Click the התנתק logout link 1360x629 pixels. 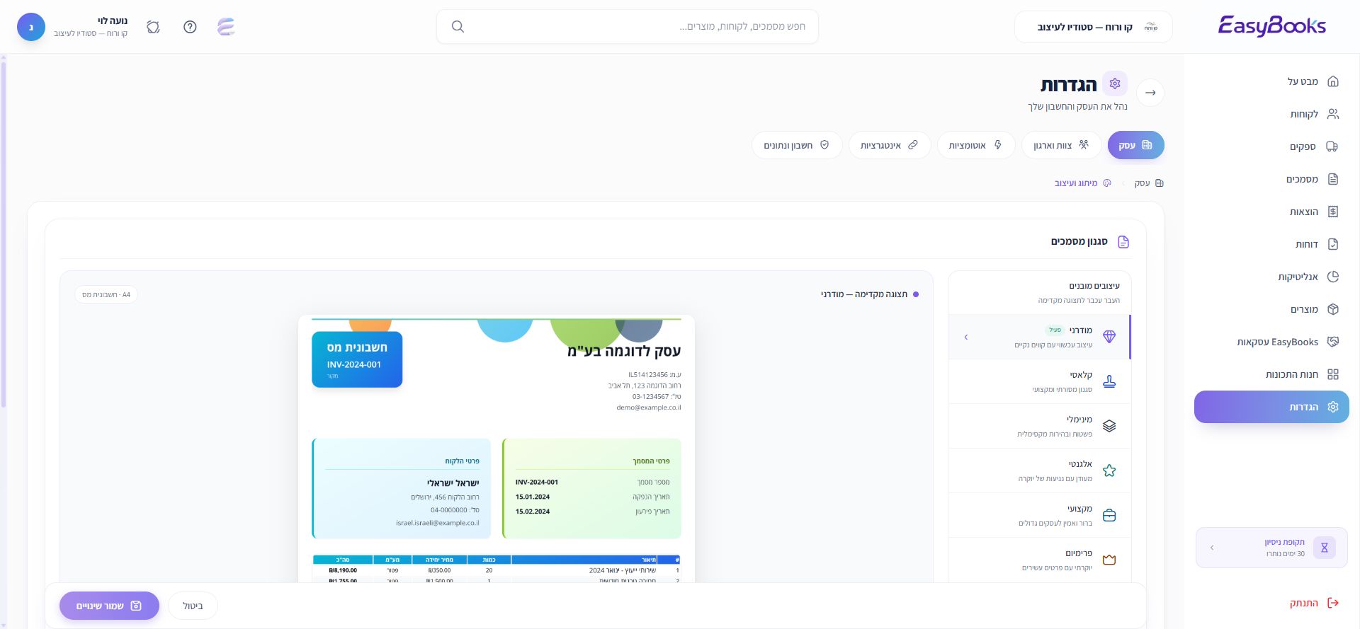tap(1314, 603)
